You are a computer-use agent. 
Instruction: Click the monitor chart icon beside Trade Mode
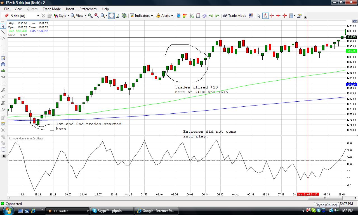pos(251,16)
